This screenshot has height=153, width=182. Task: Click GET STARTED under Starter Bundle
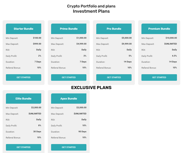pos(23,78)
